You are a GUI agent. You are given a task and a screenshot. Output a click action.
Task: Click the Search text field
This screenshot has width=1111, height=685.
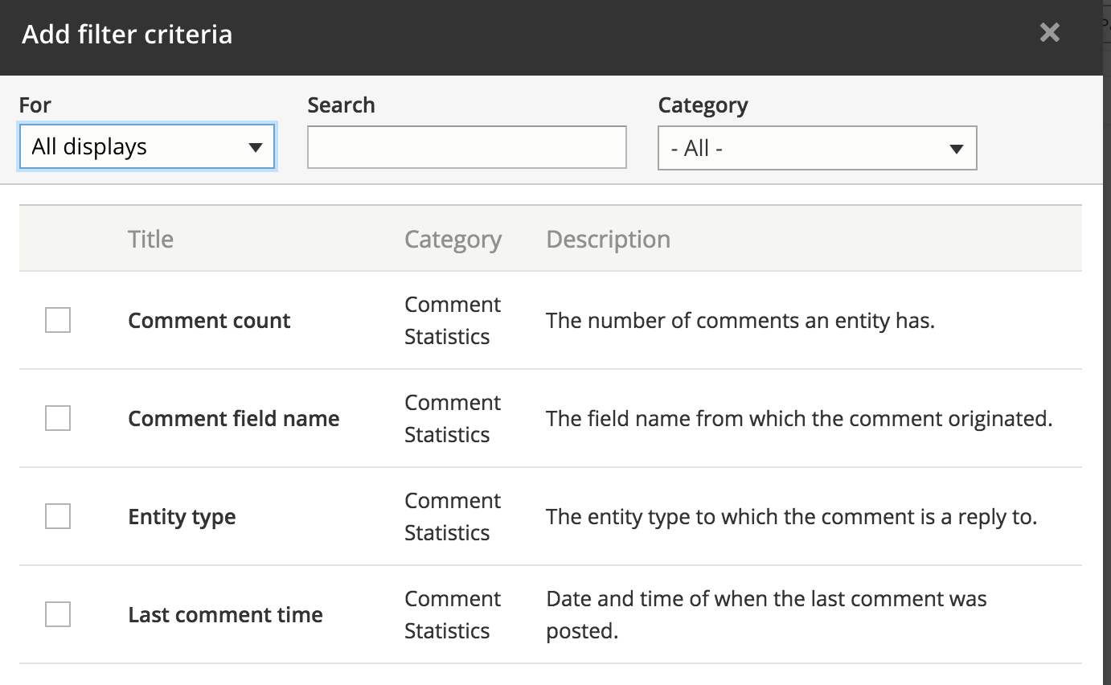466,147
